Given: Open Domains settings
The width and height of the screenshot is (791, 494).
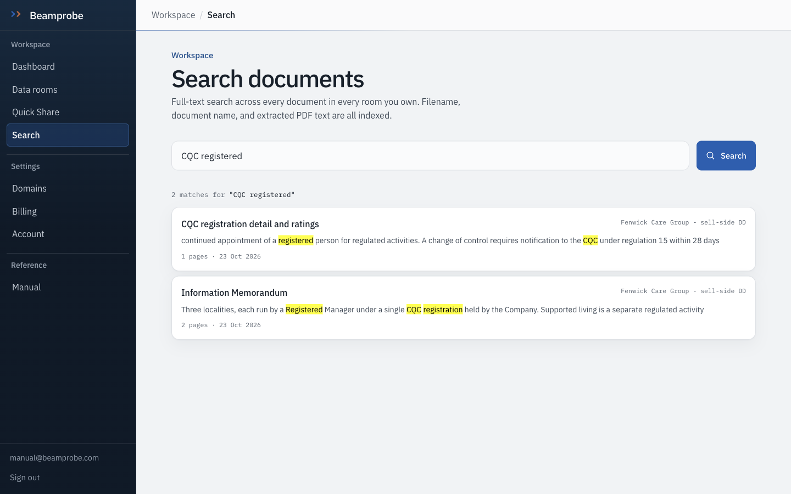Looking at the screenshot, I should [x=68, y=188].
